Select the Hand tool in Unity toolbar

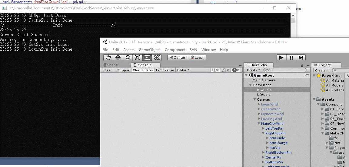point(108,58)
